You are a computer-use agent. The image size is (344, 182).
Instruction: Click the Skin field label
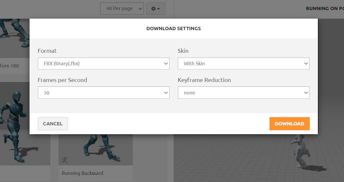click(x=183, y=51)
